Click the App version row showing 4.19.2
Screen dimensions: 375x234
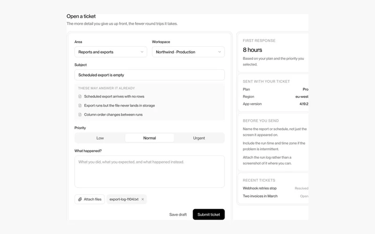pyautogui.click(x=276, y=104)
